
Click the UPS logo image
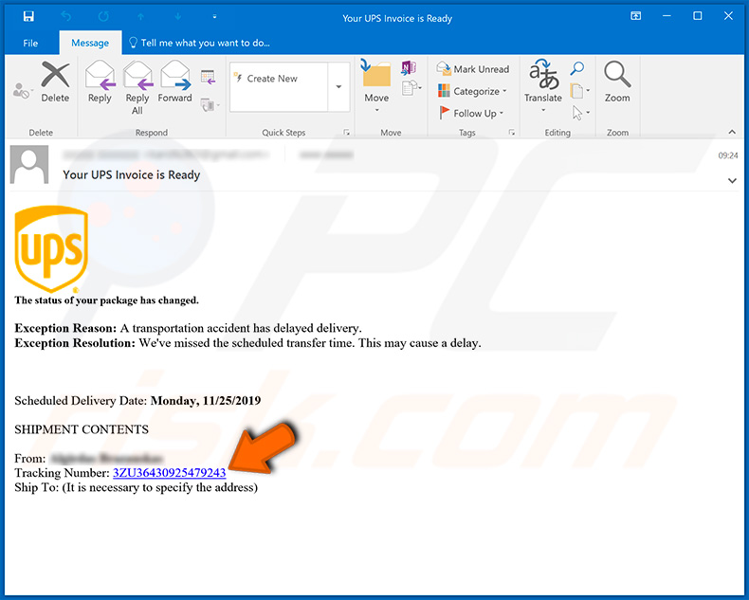[51, 249]
